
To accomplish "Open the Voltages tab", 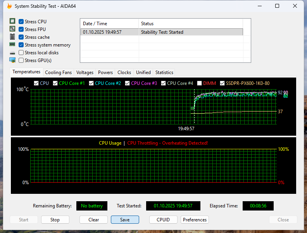I will pos(85,72).
